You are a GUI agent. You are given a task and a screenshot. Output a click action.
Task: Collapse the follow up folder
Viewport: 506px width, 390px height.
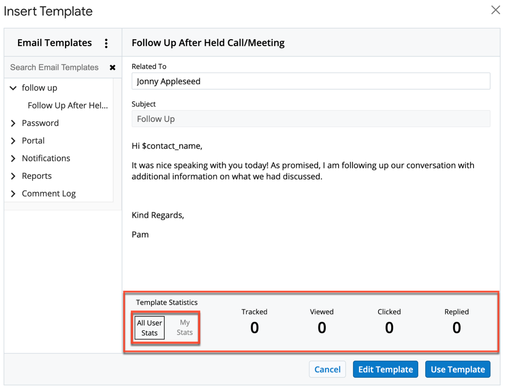point(13,88)
